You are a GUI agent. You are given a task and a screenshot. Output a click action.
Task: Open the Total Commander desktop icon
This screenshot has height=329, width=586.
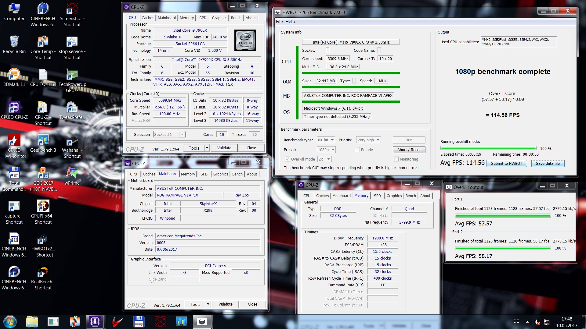pos(14,179)
